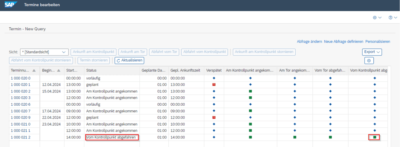Select date cell 15.04.2024
Image resolution: width=400 pixels, height=147 pixels.
click(x=52, y=91)
